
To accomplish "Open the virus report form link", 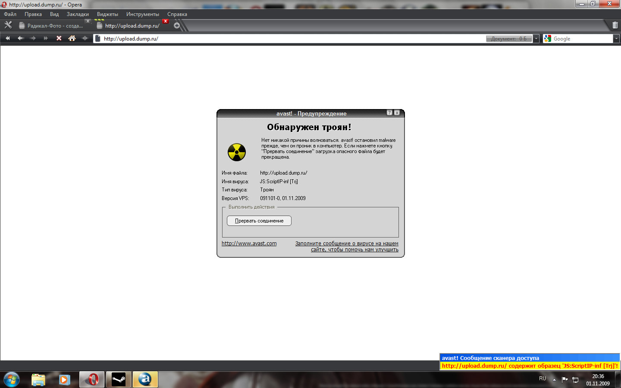I will click(347, 246).
